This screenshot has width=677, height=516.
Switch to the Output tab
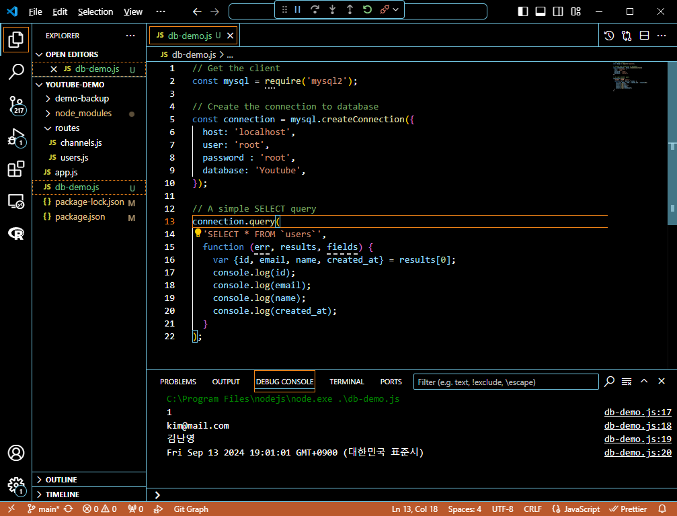point(226,382)
